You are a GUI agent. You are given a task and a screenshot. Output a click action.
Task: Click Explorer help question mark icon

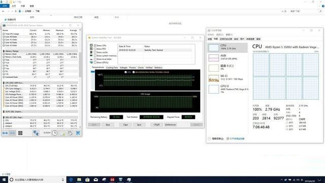click(x=323, y=6)
